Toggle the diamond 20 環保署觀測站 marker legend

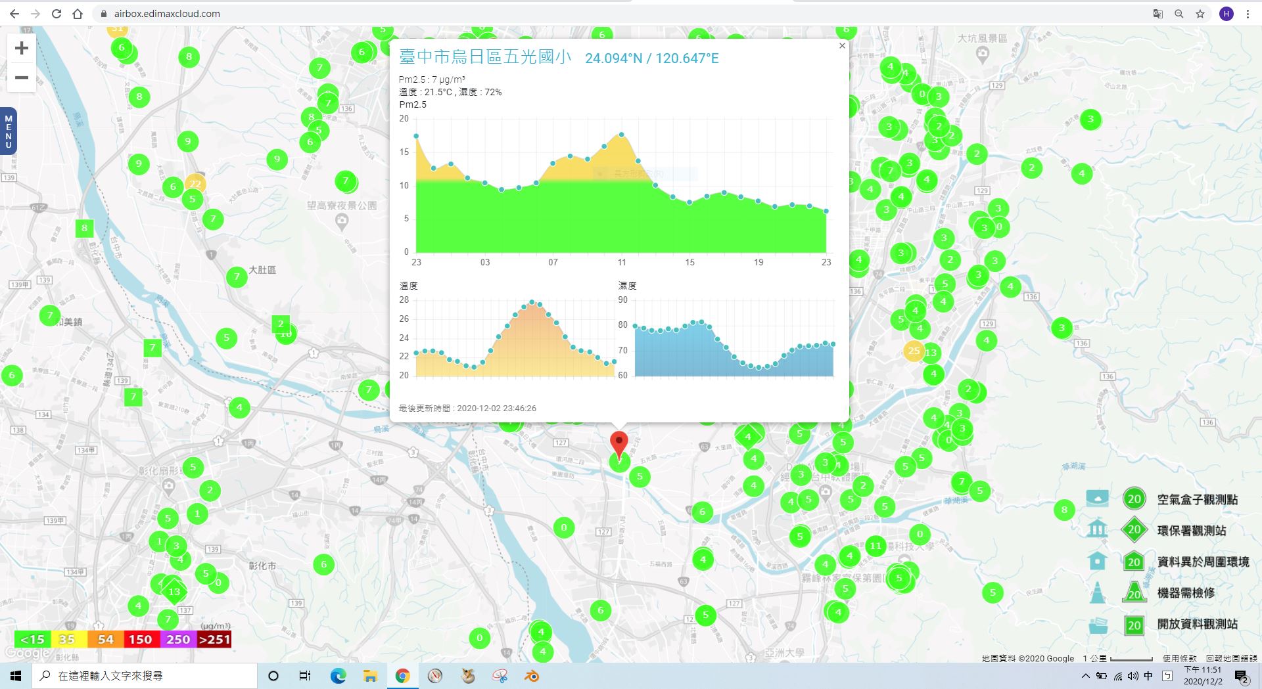(1134, 530)
